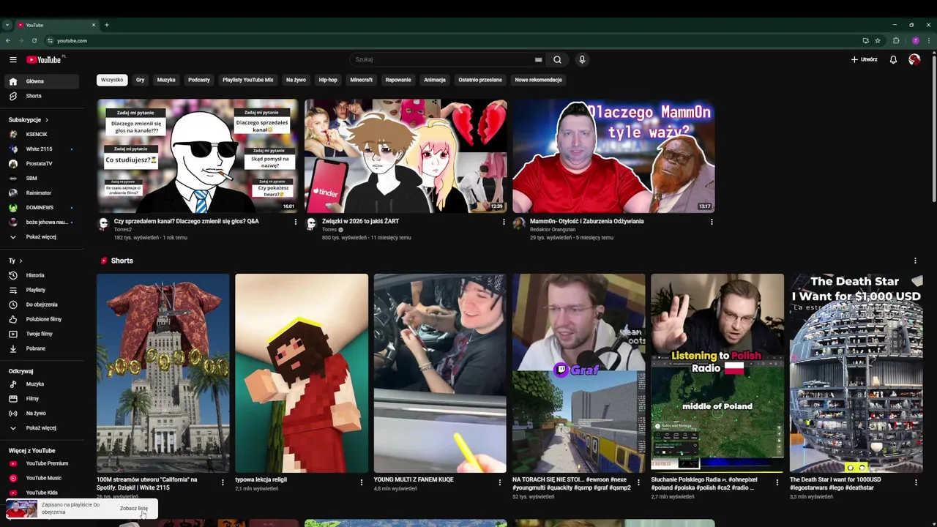Open YouTube Kids link

41,493
